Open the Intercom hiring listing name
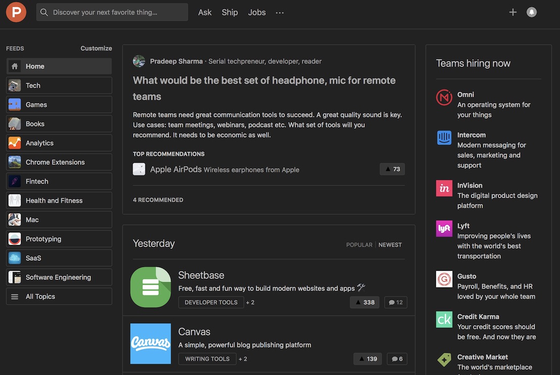This screenshot has width=560, height=375. pyautogui.click(x=472, y=135)
